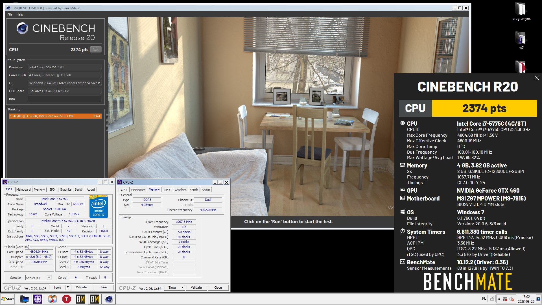This screenshot has width=542, height=305.
Task: Open the thermometer temperature monitor taskbar icon
Action: pos(52,299)
